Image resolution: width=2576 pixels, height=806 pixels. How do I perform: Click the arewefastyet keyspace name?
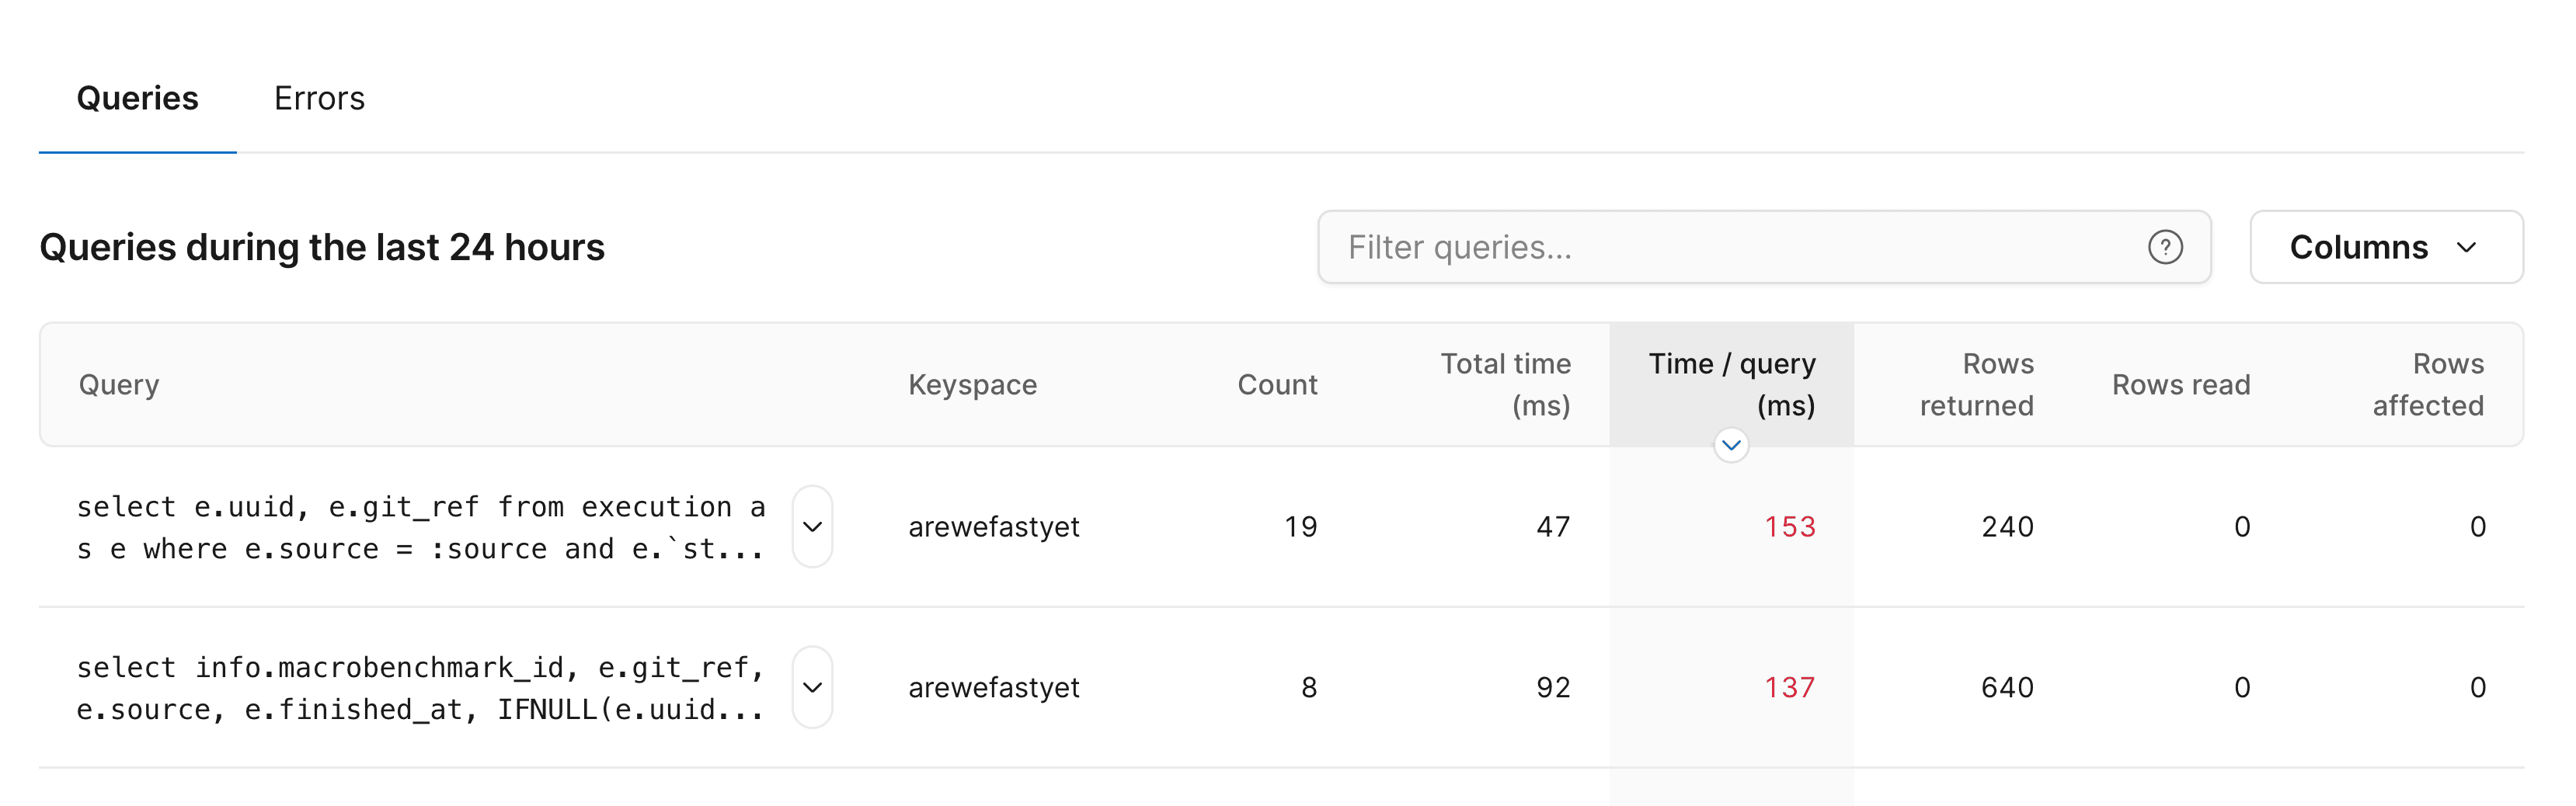coord(993,527)
